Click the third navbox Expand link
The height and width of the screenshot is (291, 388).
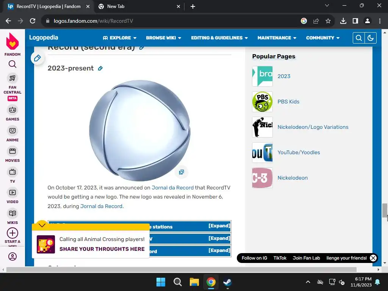(219, 250)
